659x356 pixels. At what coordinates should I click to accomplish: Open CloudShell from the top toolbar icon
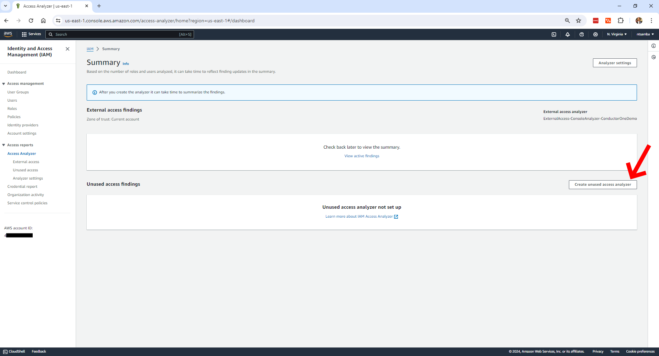tap(554, 34)
